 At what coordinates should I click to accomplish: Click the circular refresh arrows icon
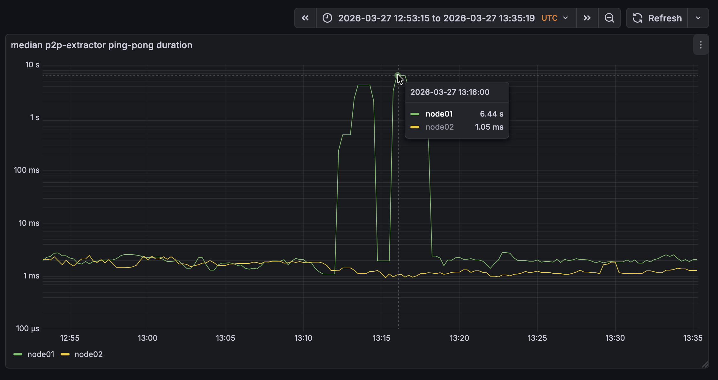pos(637,18)
